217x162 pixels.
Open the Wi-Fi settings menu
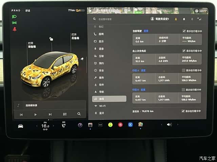pyautogui.click(x=100, y=106)
